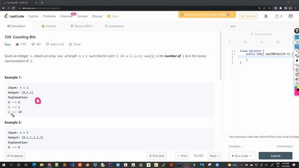Reload the page with browser refresh icon
This screenshot has width=299, height=168.
point(13,8)
